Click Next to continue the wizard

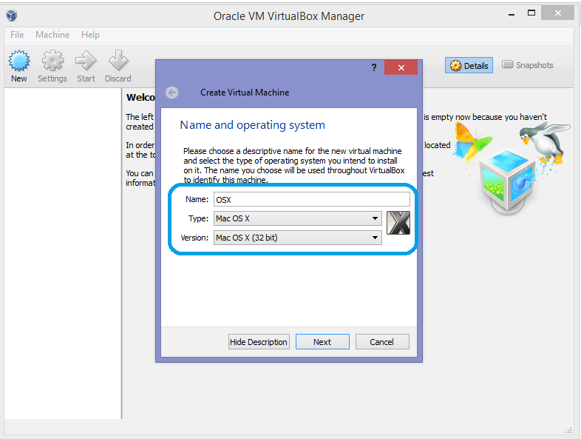pos(322,342)
